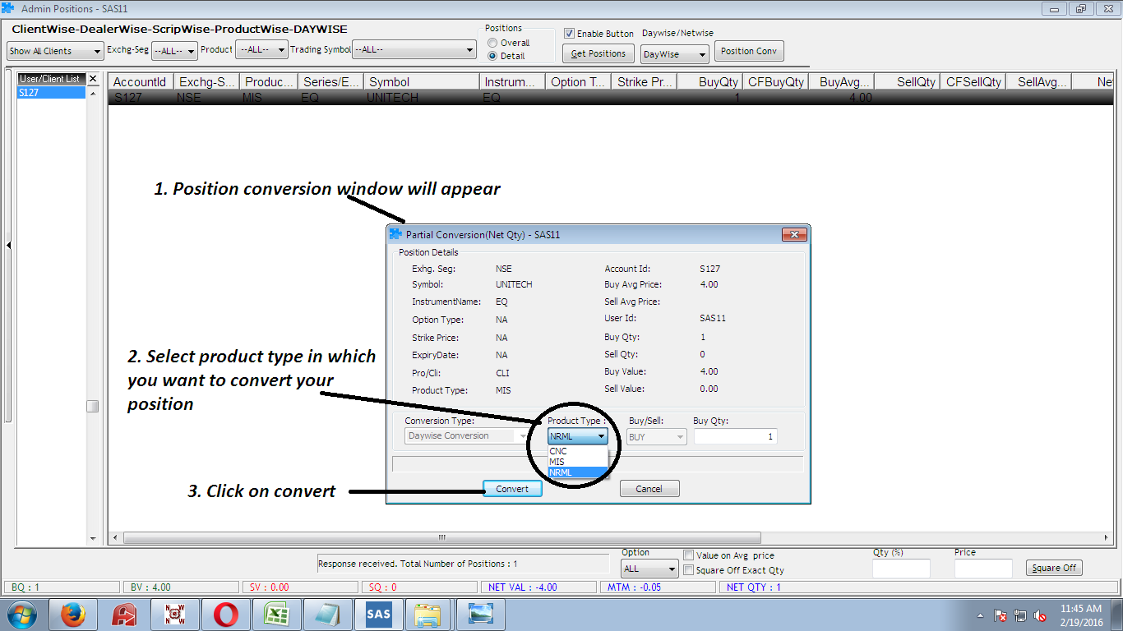
Task: Open the picture viewer taskbar icon
Action: coord(480,615)
